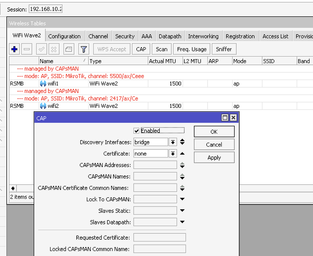Open the Registration tab
313x256 pixels.
click(x=240, y=36)
